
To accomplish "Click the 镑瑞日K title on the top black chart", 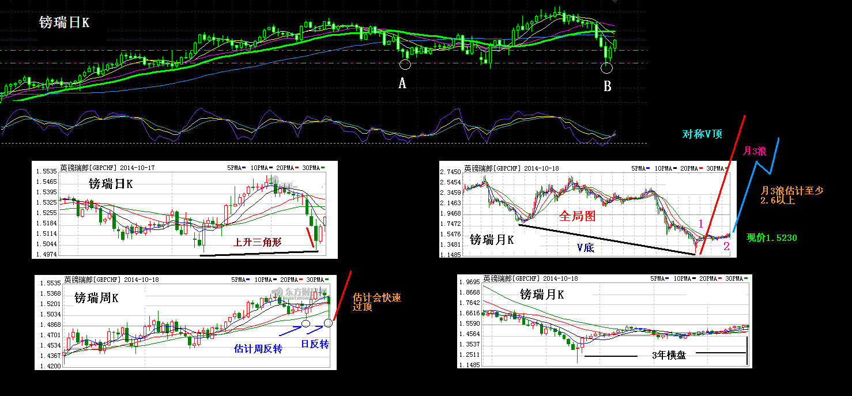I will (64, 22).
